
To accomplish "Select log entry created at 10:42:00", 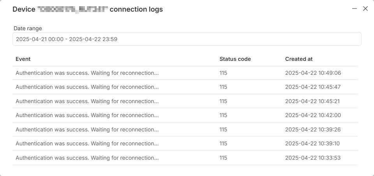I will (x=185, y=115).
